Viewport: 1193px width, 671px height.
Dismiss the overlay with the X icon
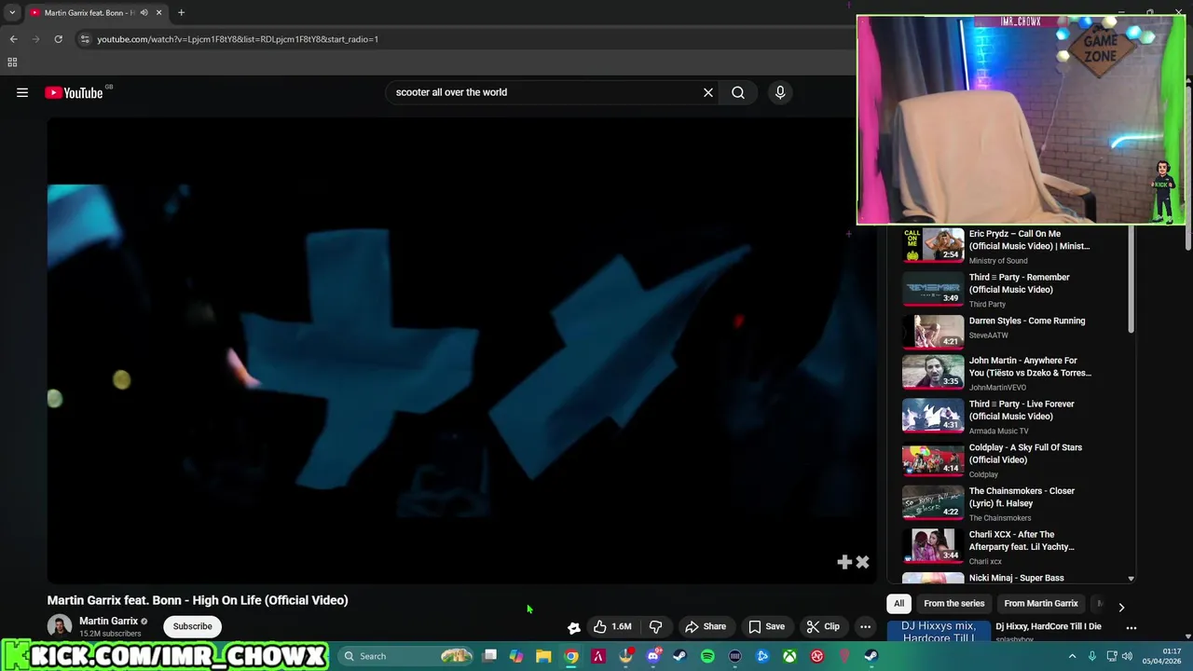pos(862,562)
